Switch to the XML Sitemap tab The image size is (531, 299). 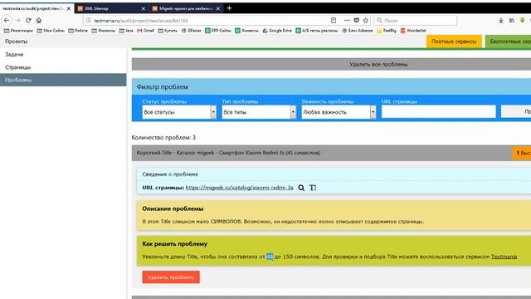tap(111, 8)
